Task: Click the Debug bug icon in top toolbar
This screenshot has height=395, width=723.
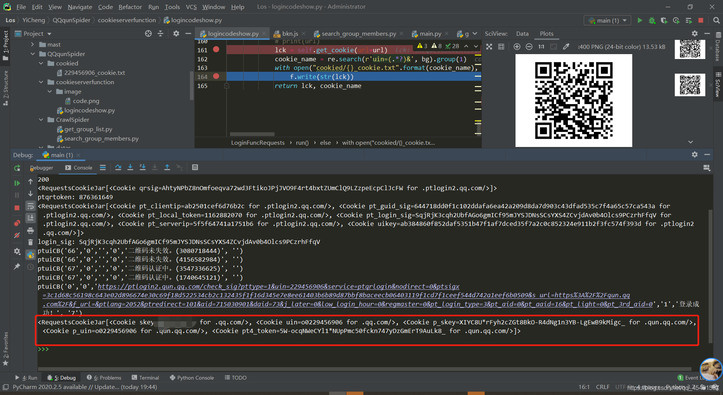Action: point(652,20)
